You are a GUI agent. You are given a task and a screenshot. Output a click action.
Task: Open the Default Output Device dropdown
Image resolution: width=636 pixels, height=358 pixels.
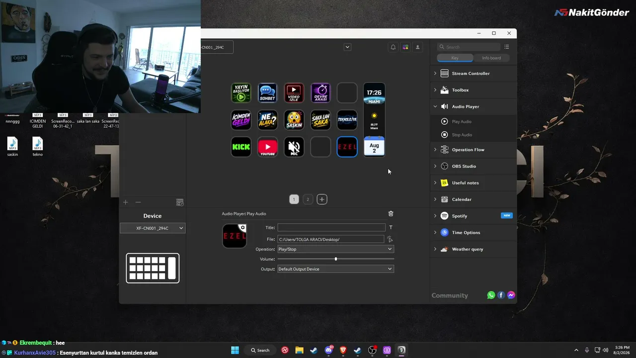pos(335,269)
